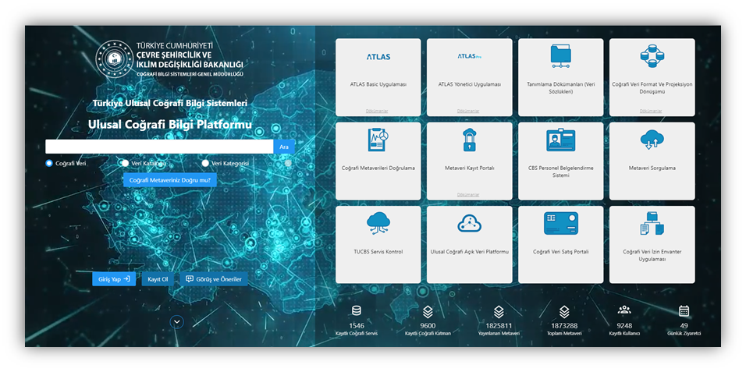746x372 pixels.
Task: Open Coğrafi Veri Format Ve Projeksiyon Dönüşümü label
Action: point(652,88)
